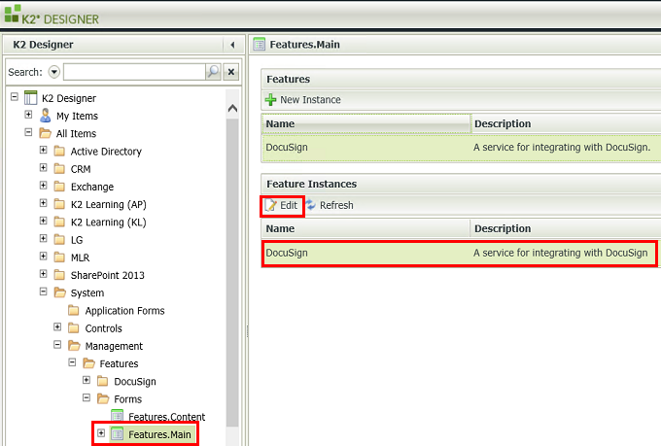
Task: Click the K2 Learning (KL) folder icon
Action: click(59, 222)
